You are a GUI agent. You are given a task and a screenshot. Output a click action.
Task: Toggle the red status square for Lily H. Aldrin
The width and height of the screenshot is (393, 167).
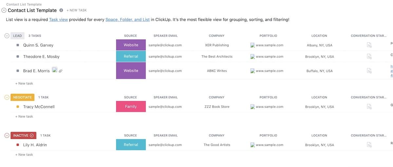[x=18, y=145]
